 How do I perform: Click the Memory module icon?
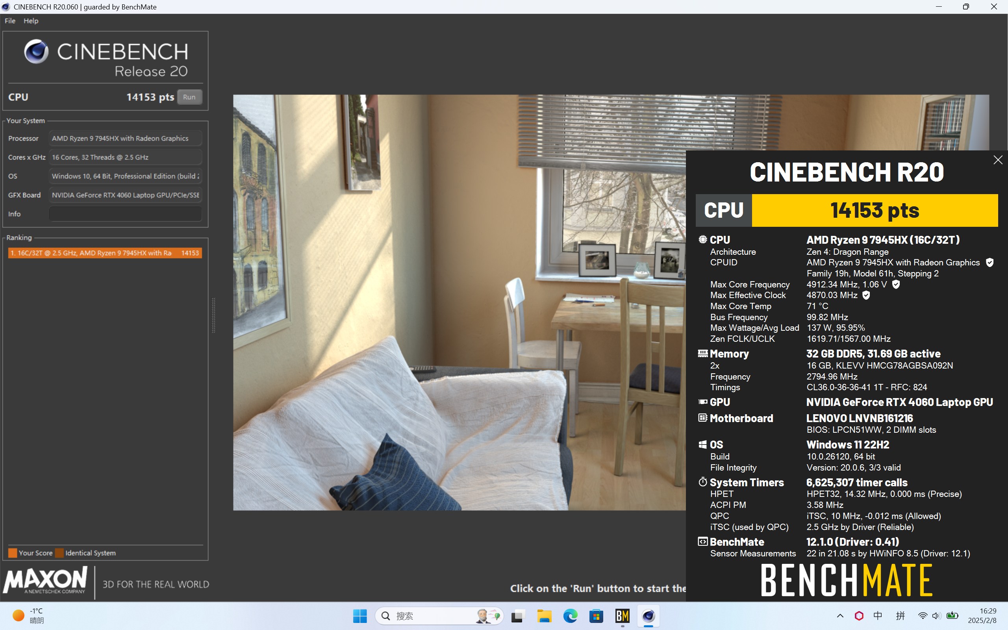[x=703, y=353]
